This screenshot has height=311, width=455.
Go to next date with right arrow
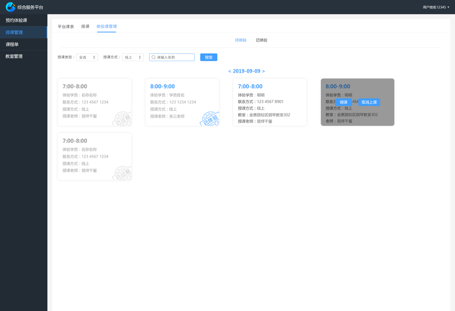[263, 71]
